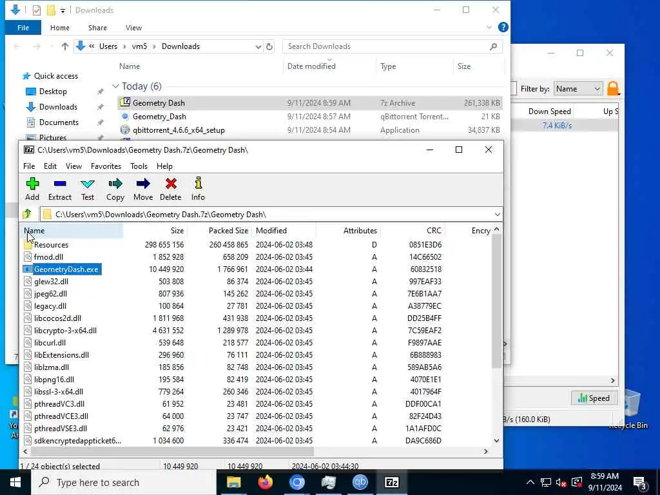Viewport: 660px width, 495px height.
Task: Select Downloads in Quick access
Action: tap(58, 107)
